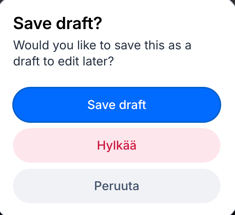Activate the middle dialog button, Hylkää
235x215 pixels.
click(117, 145)
